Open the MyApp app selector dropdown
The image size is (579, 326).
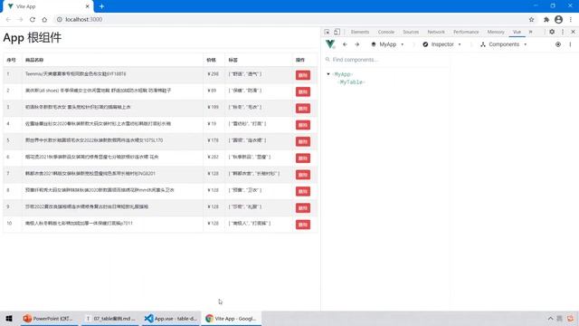[x=388, y=44]
